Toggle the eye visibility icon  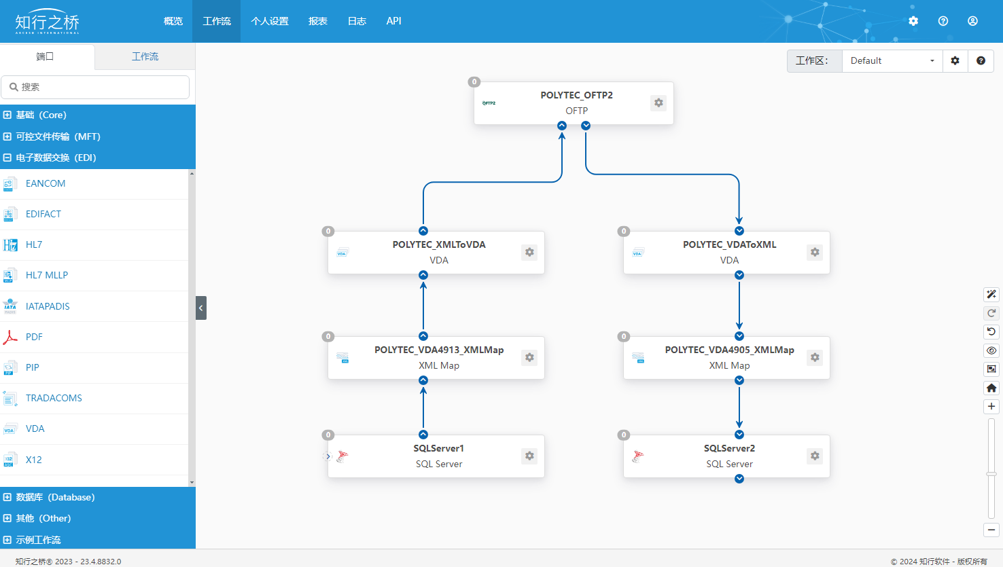(991, 350)
